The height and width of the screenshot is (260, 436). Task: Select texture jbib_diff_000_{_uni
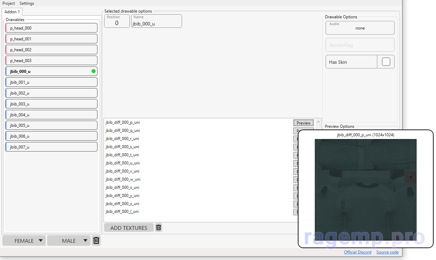point(122,212)
